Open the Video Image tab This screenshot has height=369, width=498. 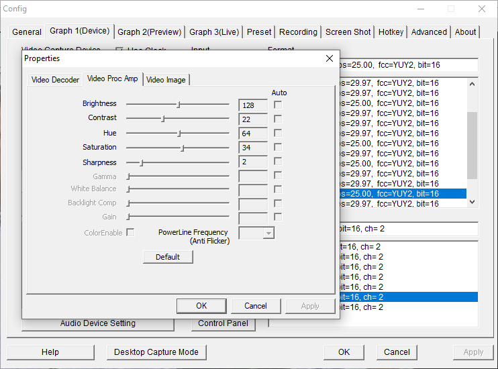(x=166, y=80)
